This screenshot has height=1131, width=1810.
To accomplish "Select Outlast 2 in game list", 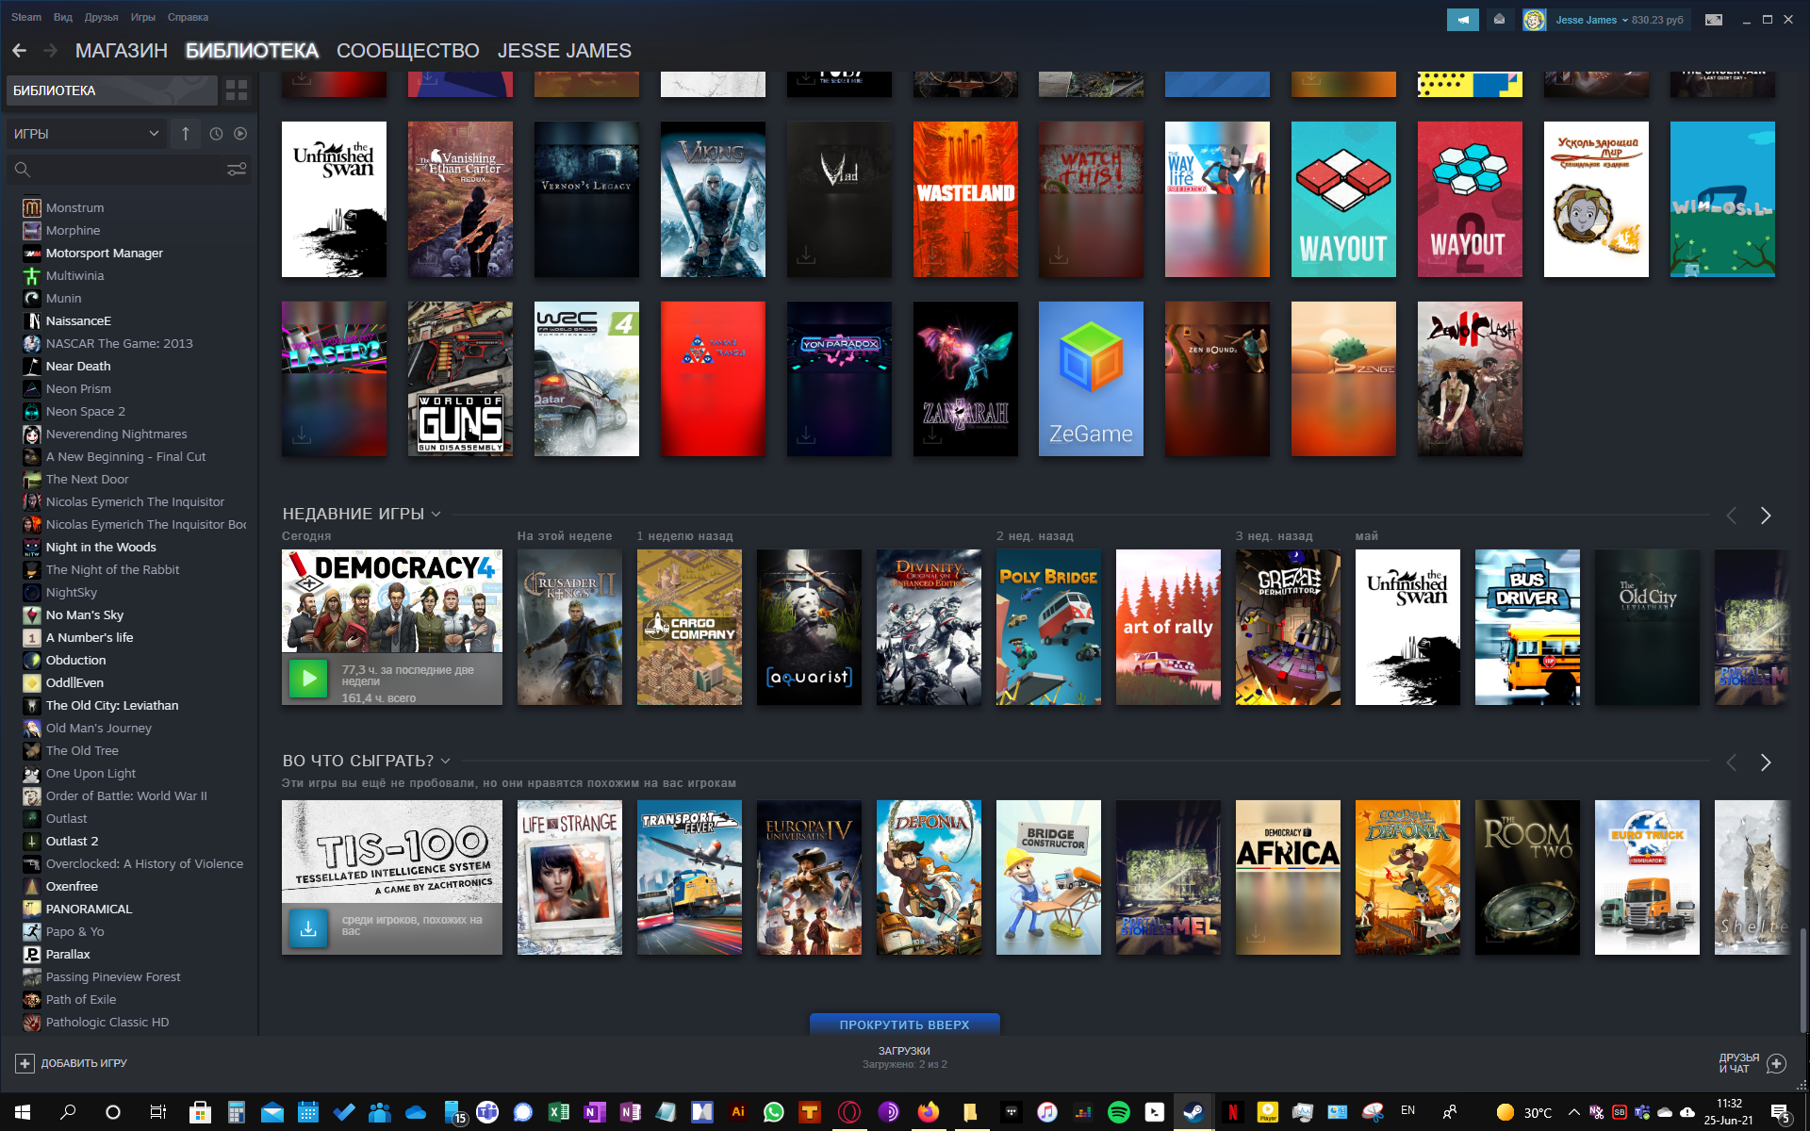I will coord(72,841).
